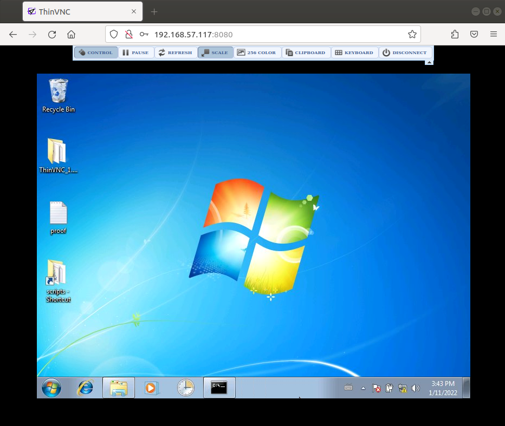This screenshot has width=505, height=426.
Task: Pause the remote screen updates
Action: tap(136, 53)
